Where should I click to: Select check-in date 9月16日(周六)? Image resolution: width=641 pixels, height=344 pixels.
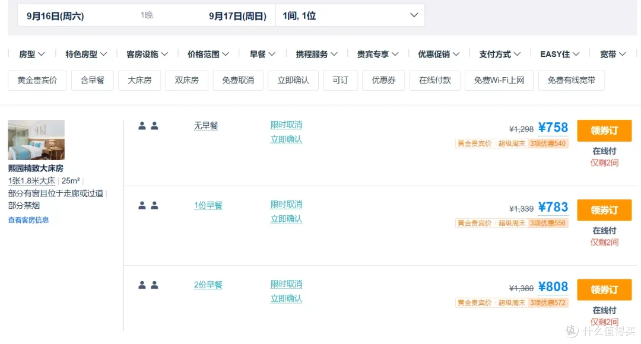55,16
